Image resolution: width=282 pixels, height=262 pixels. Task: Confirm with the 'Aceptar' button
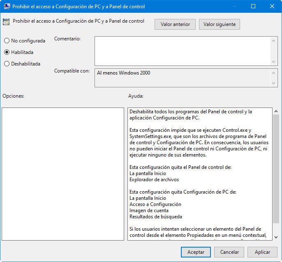coord(196,252)
